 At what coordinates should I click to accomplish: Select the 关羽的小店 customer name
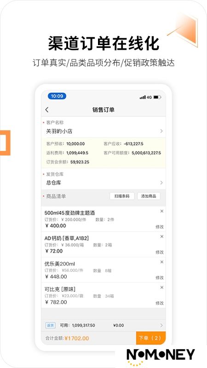coord(59,131)
